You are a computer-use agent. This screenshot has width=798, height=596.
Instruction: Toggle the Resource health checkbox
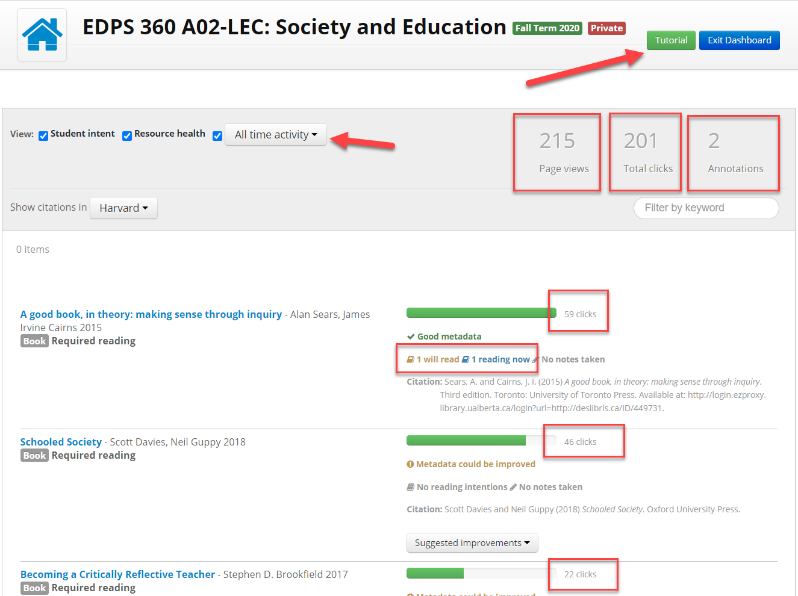(x=127, y=136)
